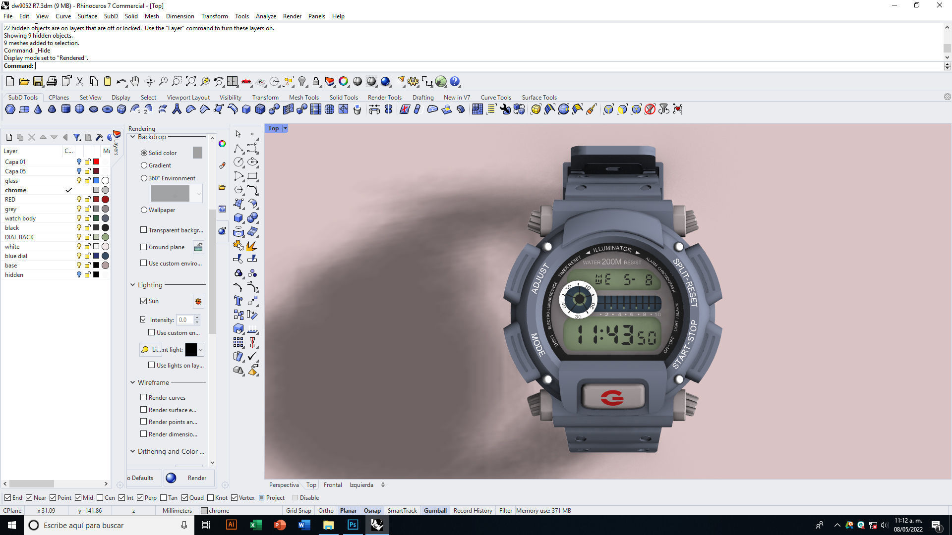This screenshot has height=535, width=952.
Task: Toggle the lock icon of RED layer
Action: (87, 200)
